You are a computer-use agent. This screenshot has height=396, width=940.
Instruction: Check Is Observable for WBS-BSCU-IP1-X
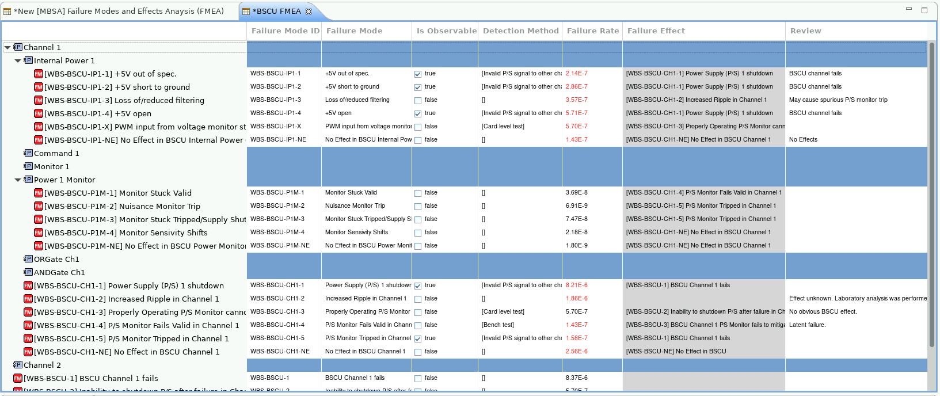418,127
